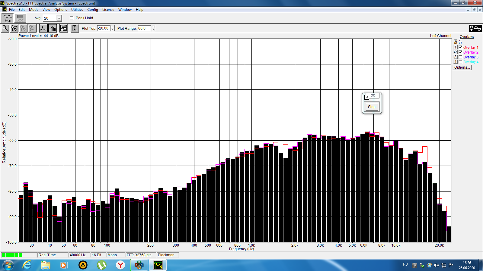Screen dimensions: 483x271
Task: Turn off the Overlay 1 checkbox
Action: (x=460, y=47)
